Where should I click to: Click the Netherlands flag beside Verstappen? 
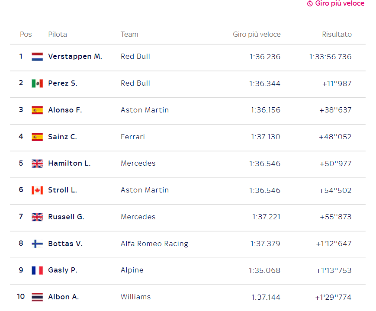pyautogui.click(x=37, y=57)
